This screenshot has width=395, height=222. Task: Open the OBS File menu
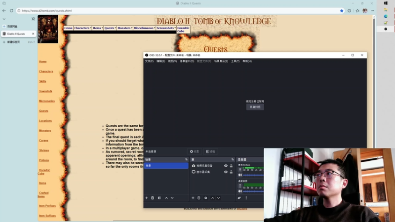click(149, 61)
